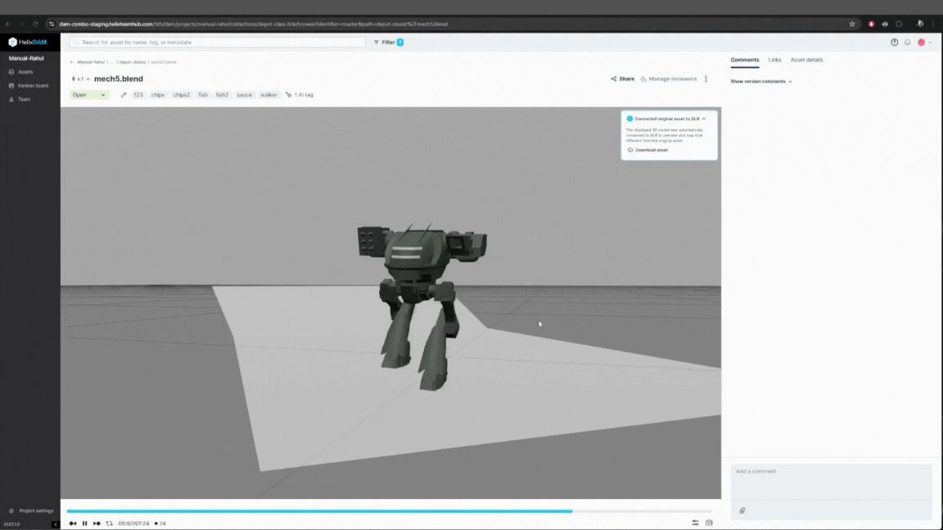Collapse the left sidebar using bottom arrow
Image resolution: width=943 pixels, height=530 pixels.
tap(56, 524)
